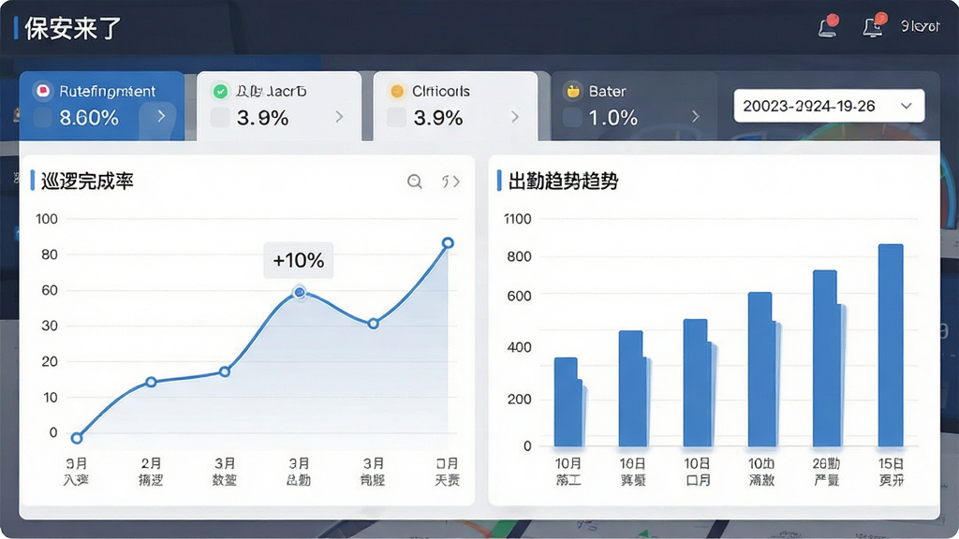
Task: Select the Bater 1.0% tab
Action: 634,106
